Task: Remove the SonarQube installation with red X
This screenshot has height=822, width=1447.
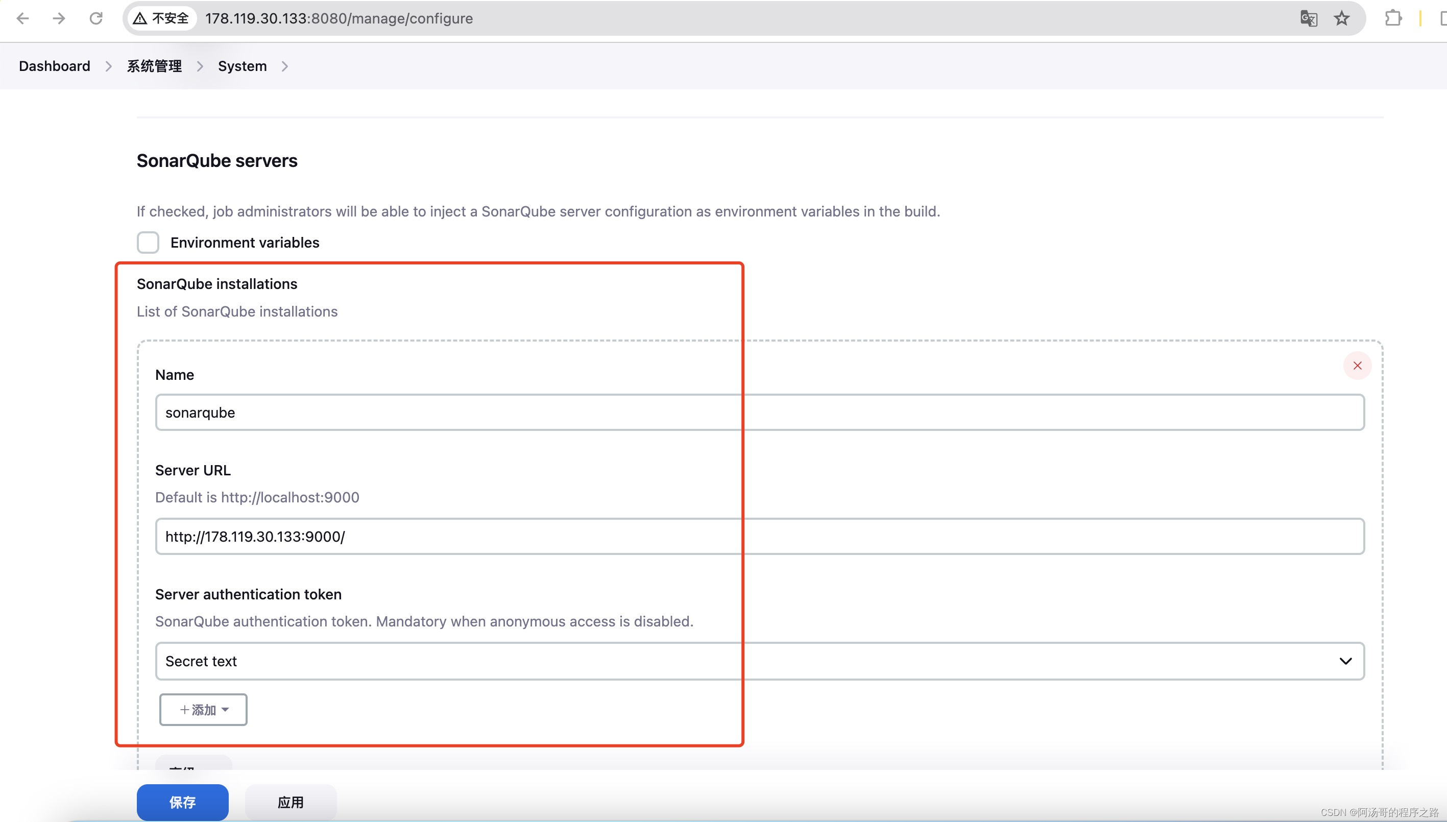Action: (x=1357, y=366)
